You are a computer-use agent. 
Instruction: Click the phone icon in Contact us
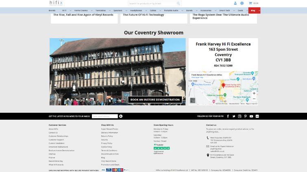207,138
